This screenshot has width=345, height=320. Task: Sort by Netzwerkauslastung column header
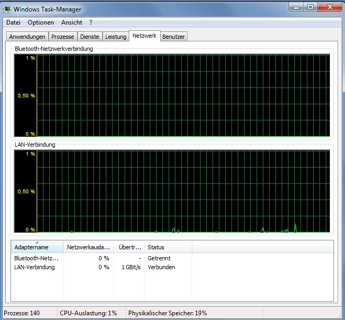88,247
